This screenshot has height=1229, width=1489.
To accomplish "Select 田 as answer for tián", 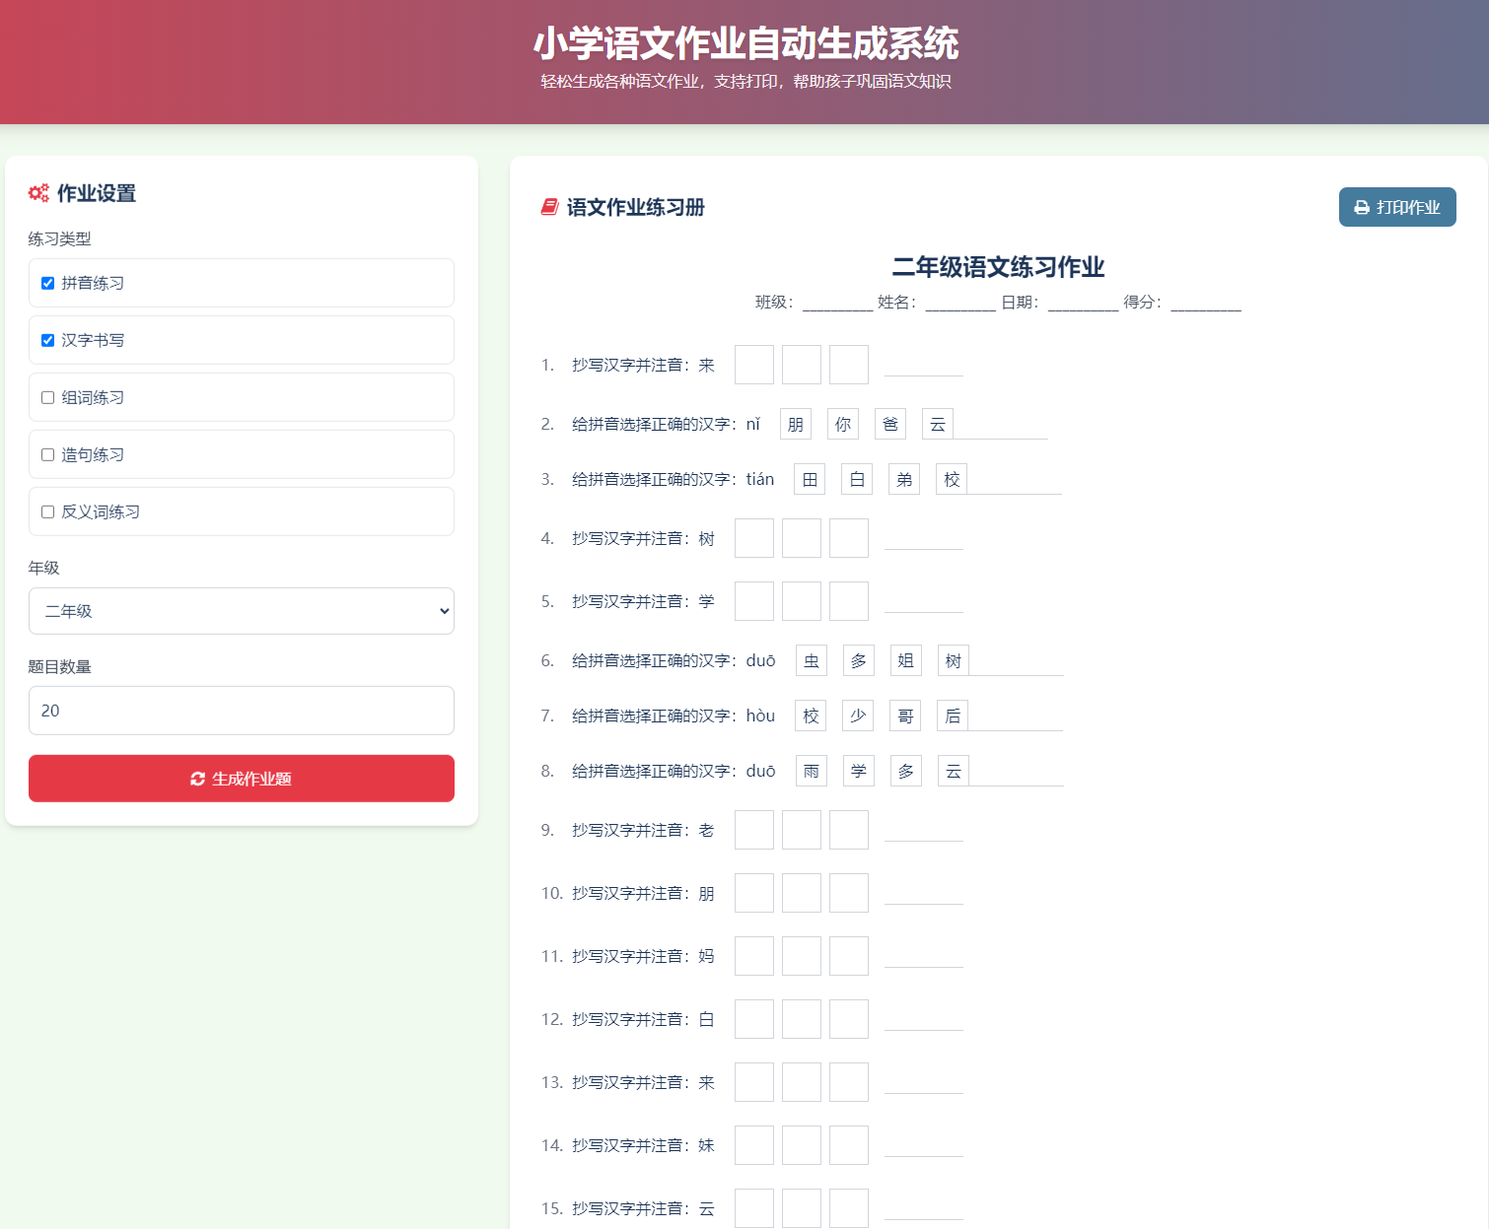I will click(808, 478).
